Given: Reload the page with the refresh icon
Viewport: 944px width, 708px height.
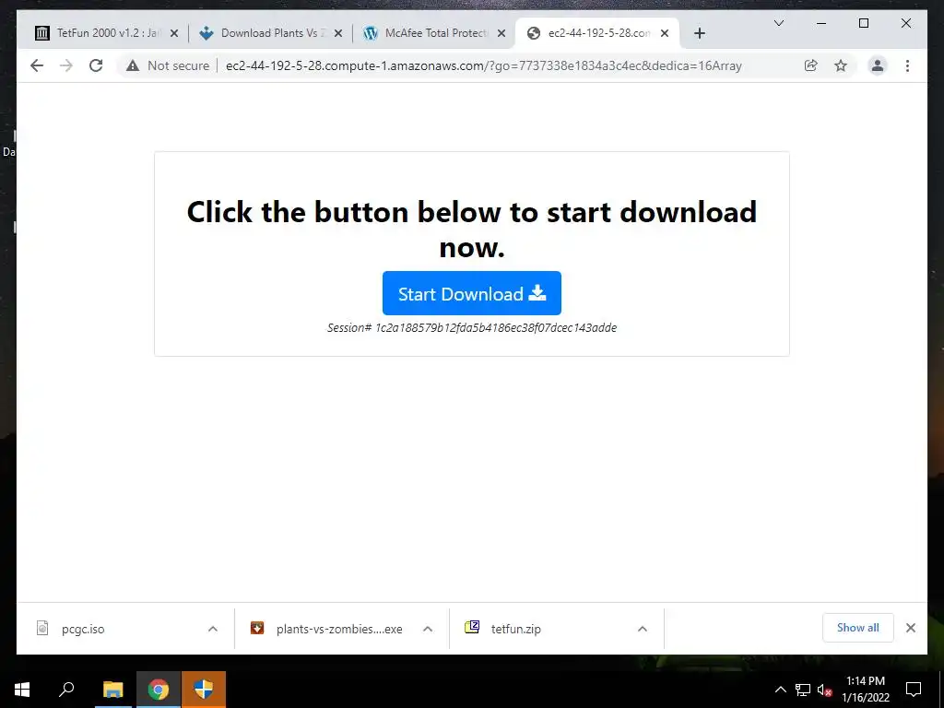Looking at the screenshot, I should click(96, 65).
